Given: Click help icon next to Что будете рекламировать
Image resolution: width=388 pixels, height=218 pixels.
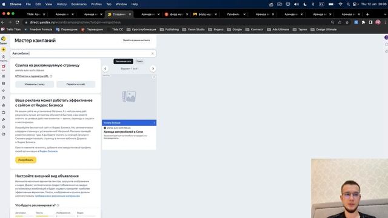Looking at the screenshot, I should coord(58,205).
